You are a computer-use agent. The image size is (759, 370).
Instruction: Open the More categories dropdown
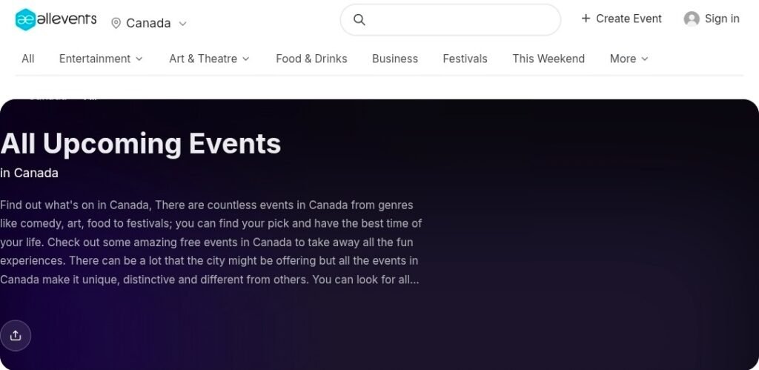tap(629, 59)
